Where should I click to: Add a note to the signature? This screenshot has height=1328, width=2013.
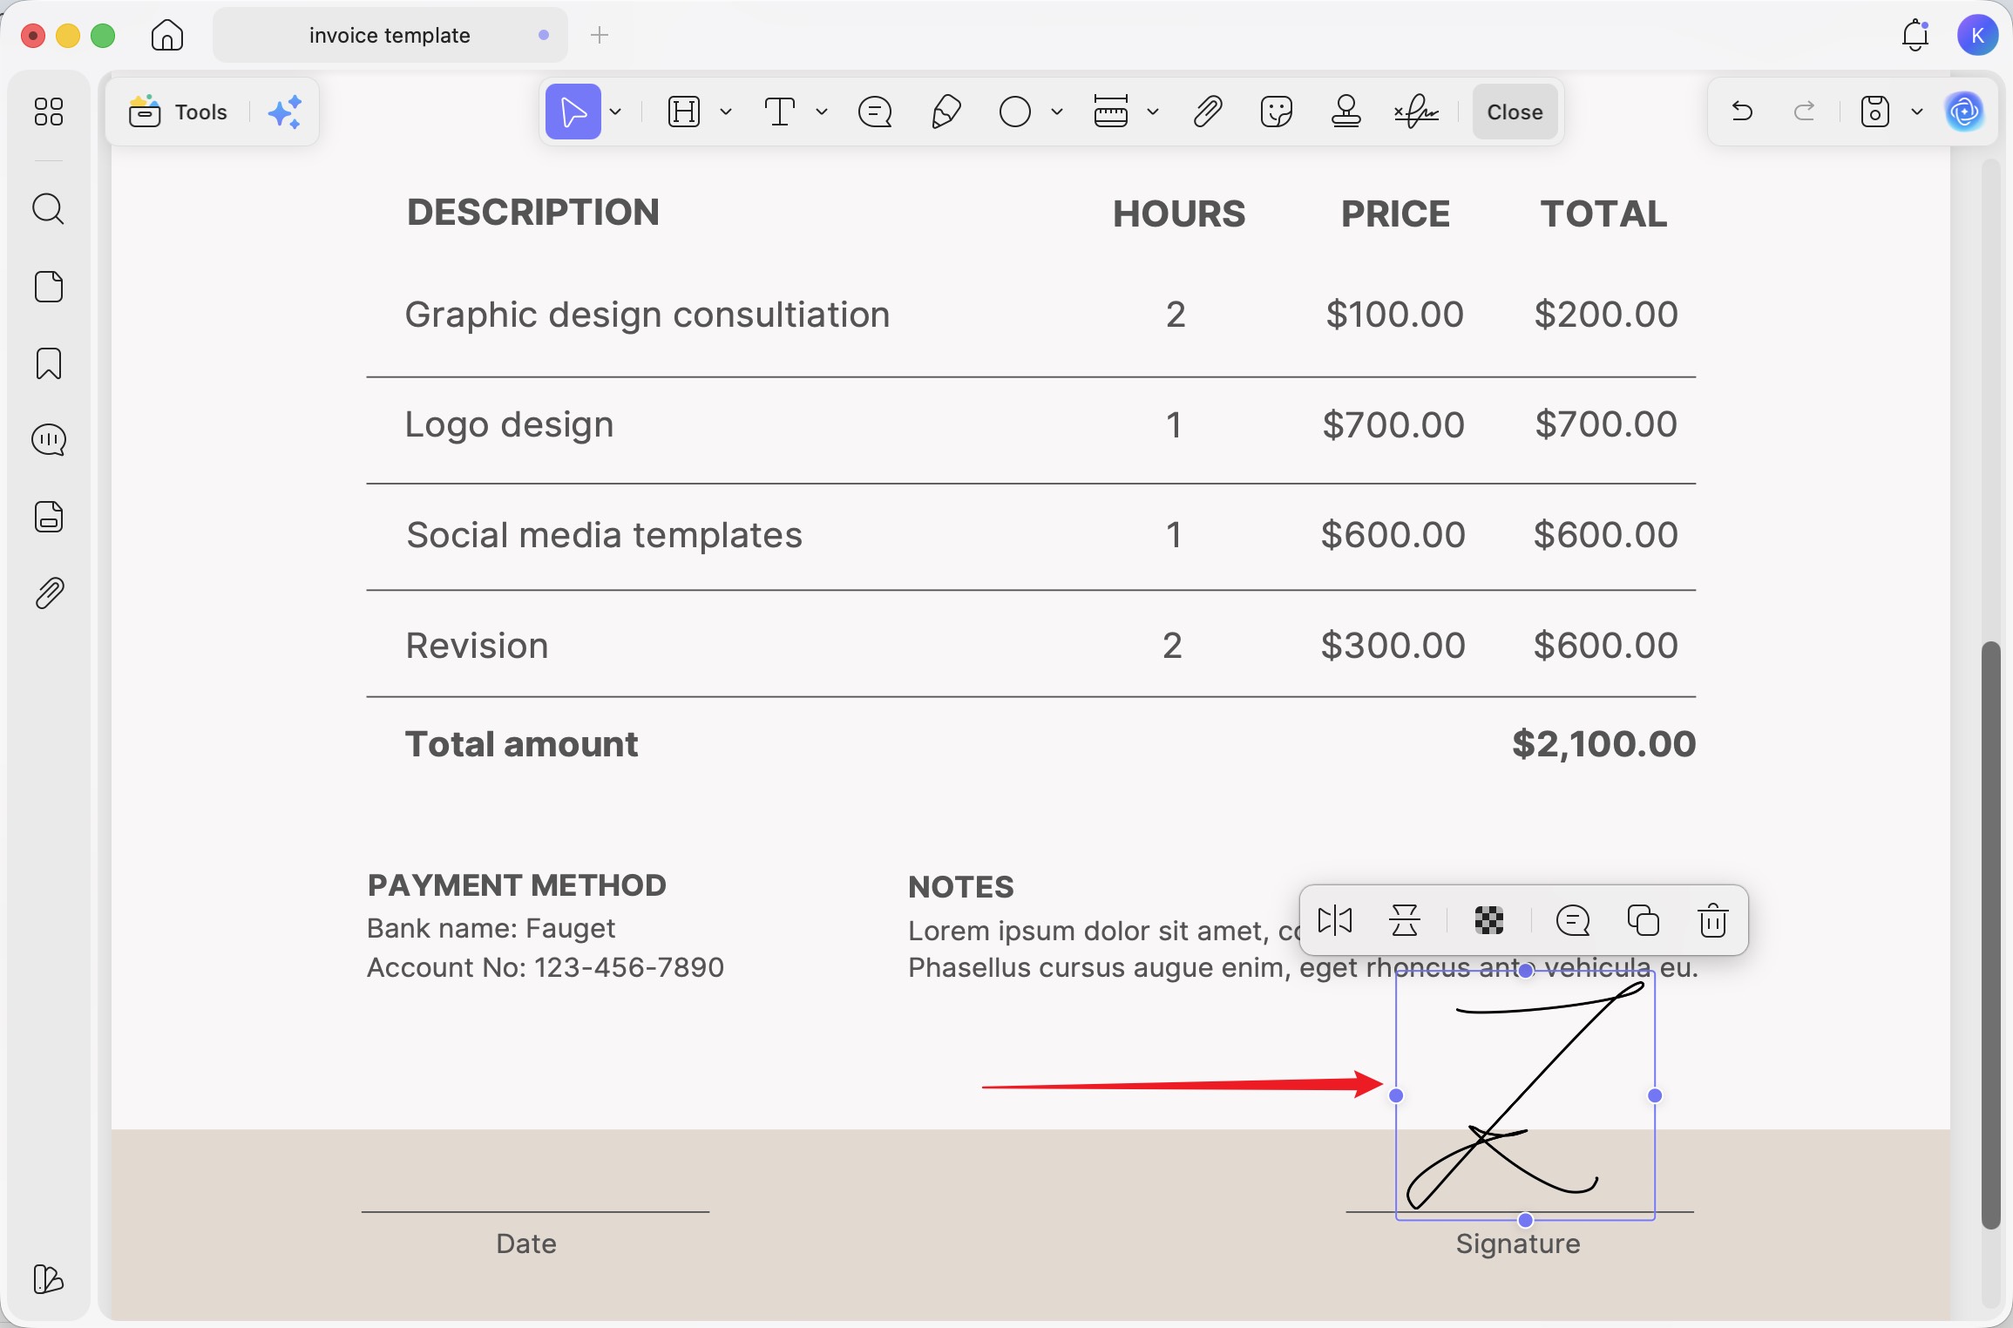(1573, 920)
